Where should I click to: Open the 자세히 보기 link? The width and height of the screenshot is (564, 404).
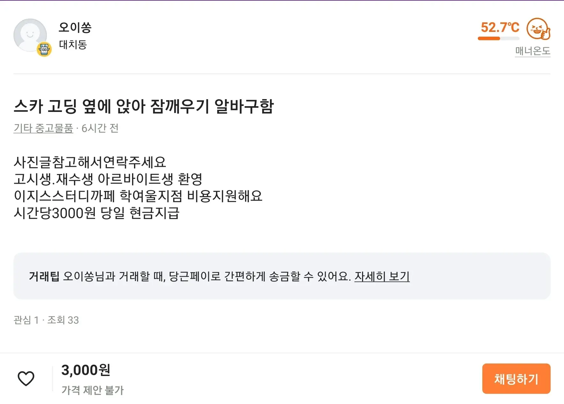[x=382, y=276]
